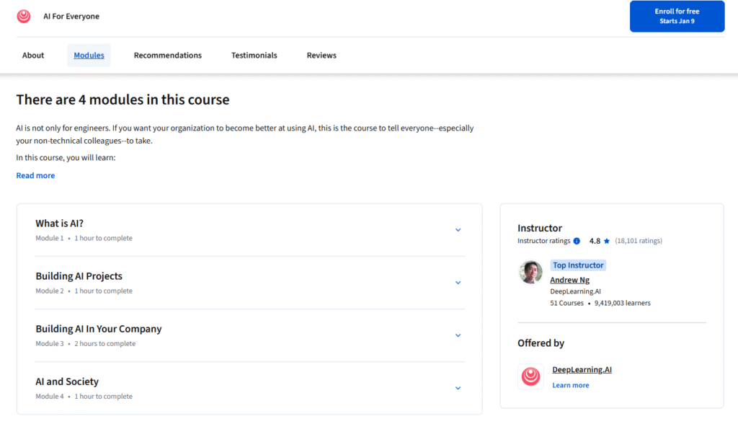Click the instructor ratings info icon

(577, 241)
